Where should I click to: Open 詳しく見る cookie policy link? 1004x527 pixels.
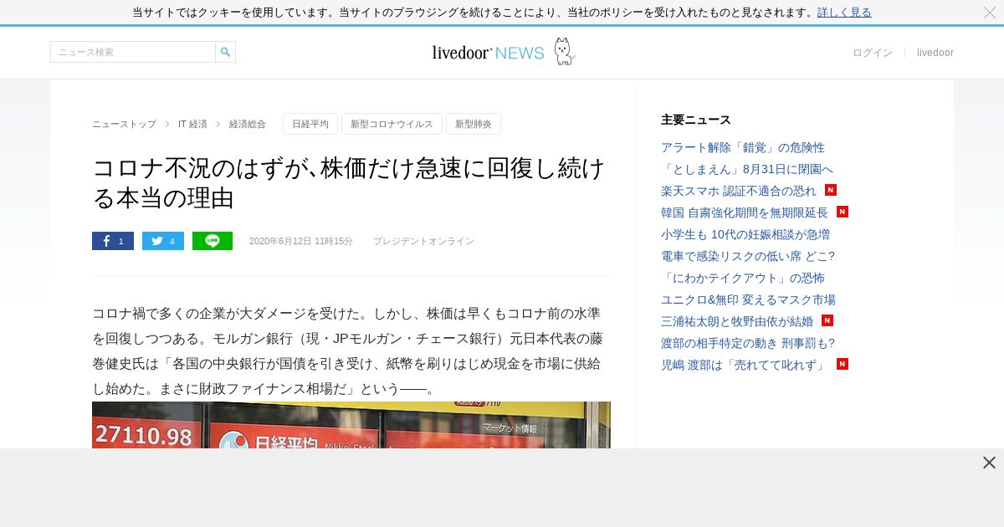click(844, 13)
